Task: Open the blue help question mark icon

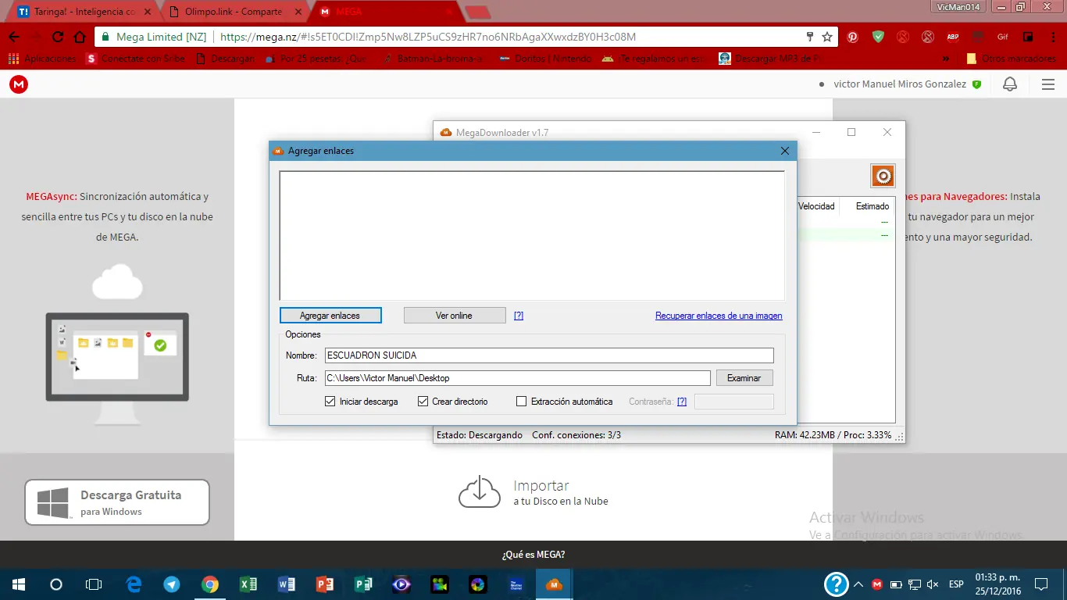Action: (836, 584)
